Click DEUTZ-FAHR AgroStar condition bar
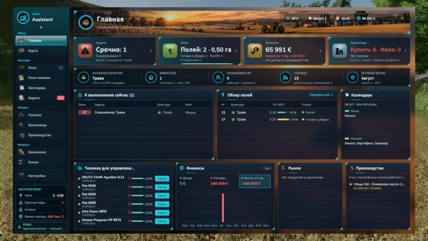 pos(138,178)
